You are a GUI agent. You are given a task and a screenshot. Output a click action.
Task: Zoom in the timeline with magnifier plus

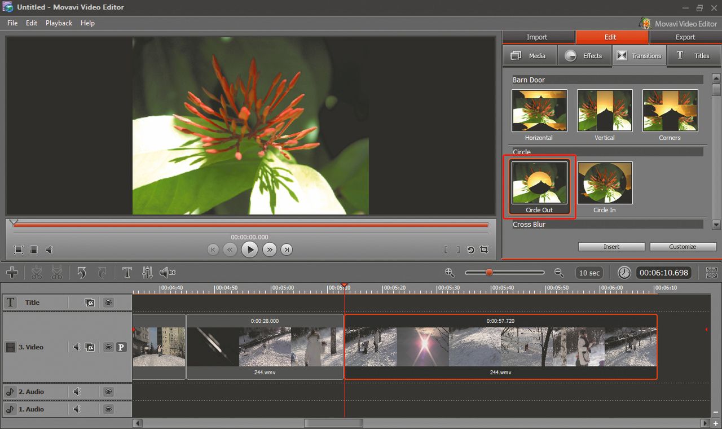tap(450, 273)
